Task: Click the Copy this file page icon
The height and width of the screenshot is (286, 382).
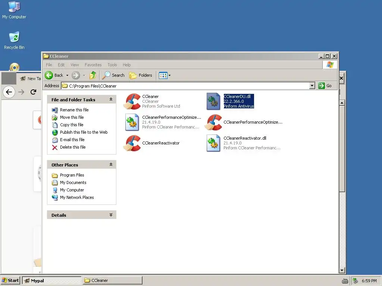Action: point(55,125)
